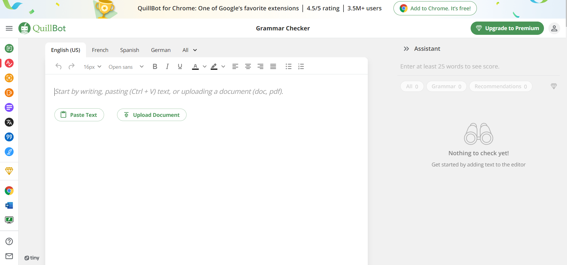Viewport: 567px width, 265px height.
Task: Open the Translator tool in sidebar
Action: [9, 122]
